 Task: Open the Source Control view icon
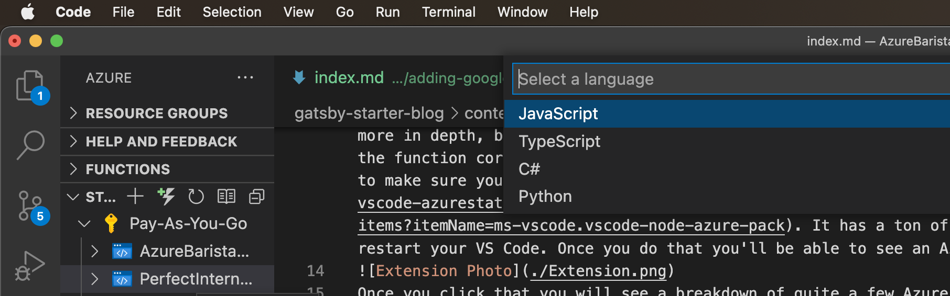pyautogui.click(x=30, y=206)
